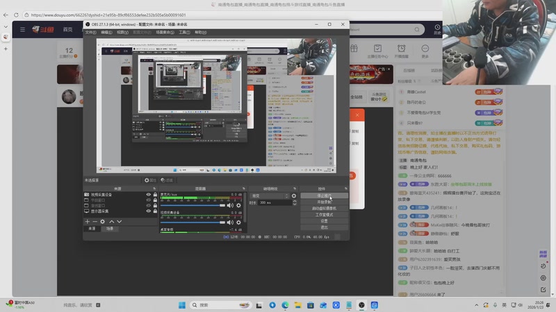Adjust the 麦克风/Aux volume slider

pos(193,205)
